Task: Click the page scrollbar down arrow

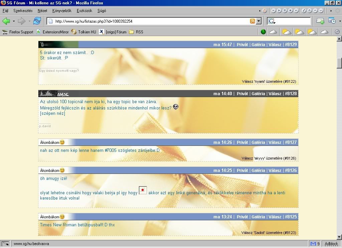Action: [339, 237]
